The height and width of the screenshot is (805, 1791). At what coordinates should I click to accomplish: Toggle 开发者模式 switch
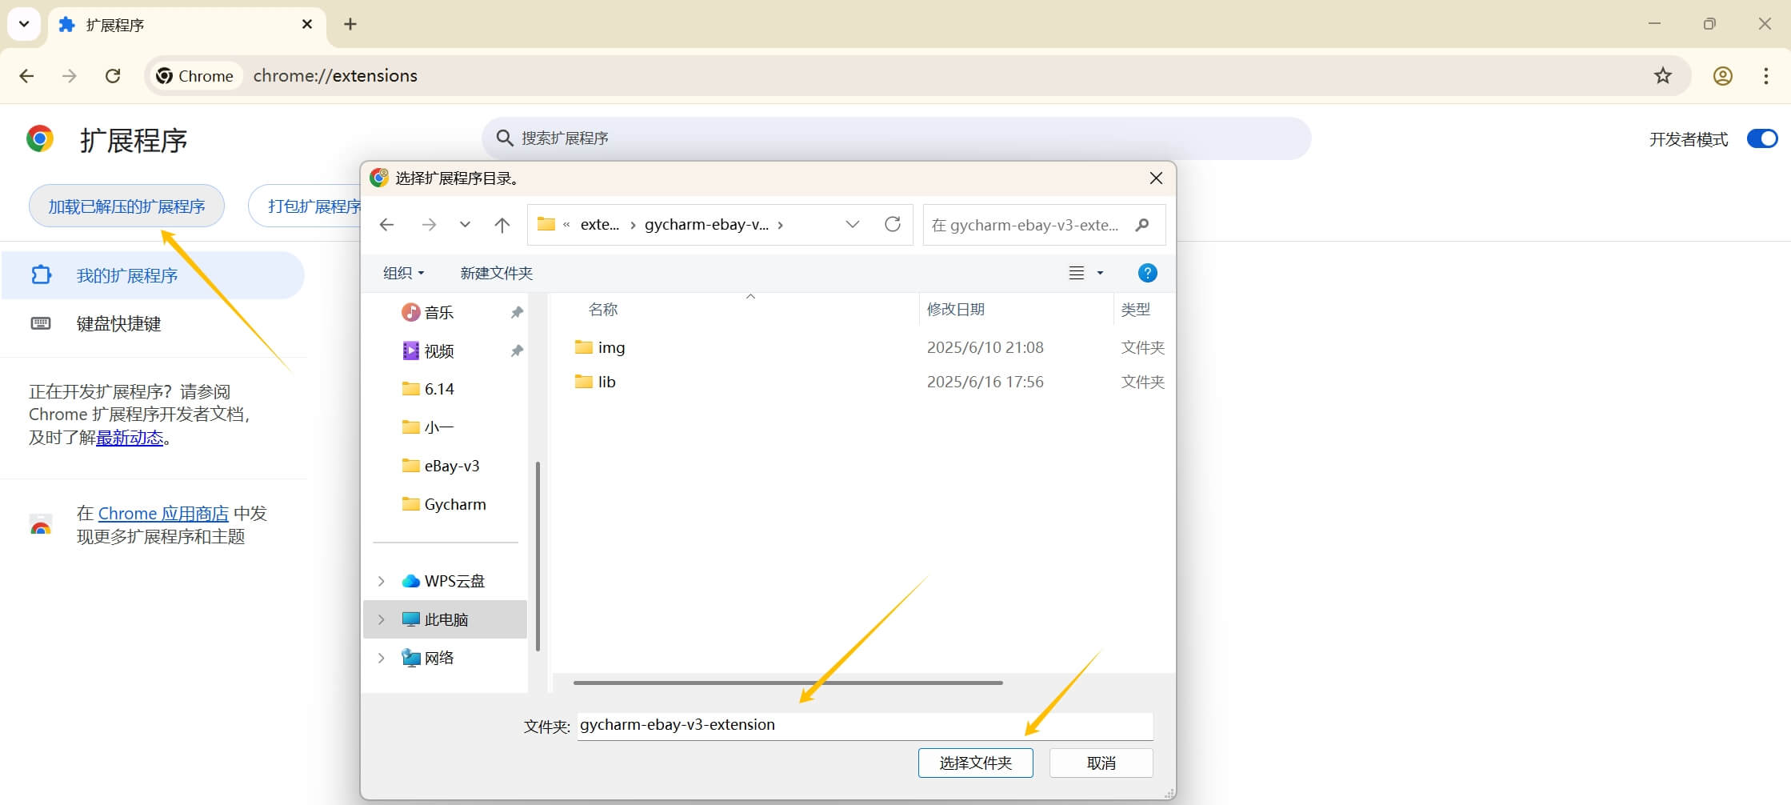point(1762,139)
